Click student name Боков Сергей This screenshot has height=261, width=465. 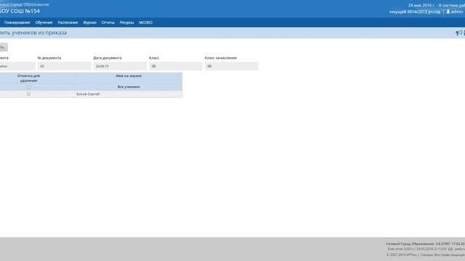88,94
